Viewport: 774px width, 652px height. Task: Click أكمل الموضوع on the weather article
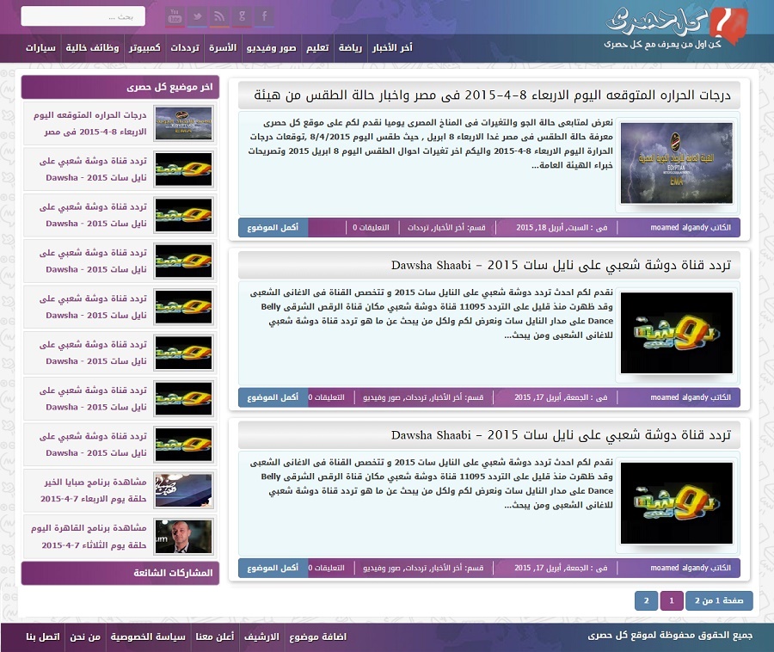pos(273,228)
